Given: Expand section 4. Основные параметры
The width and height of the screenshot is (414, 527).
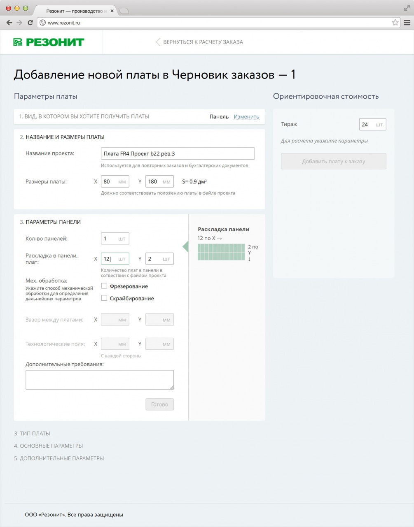Looking at the screenshot, I should click(x=49, y=446).
